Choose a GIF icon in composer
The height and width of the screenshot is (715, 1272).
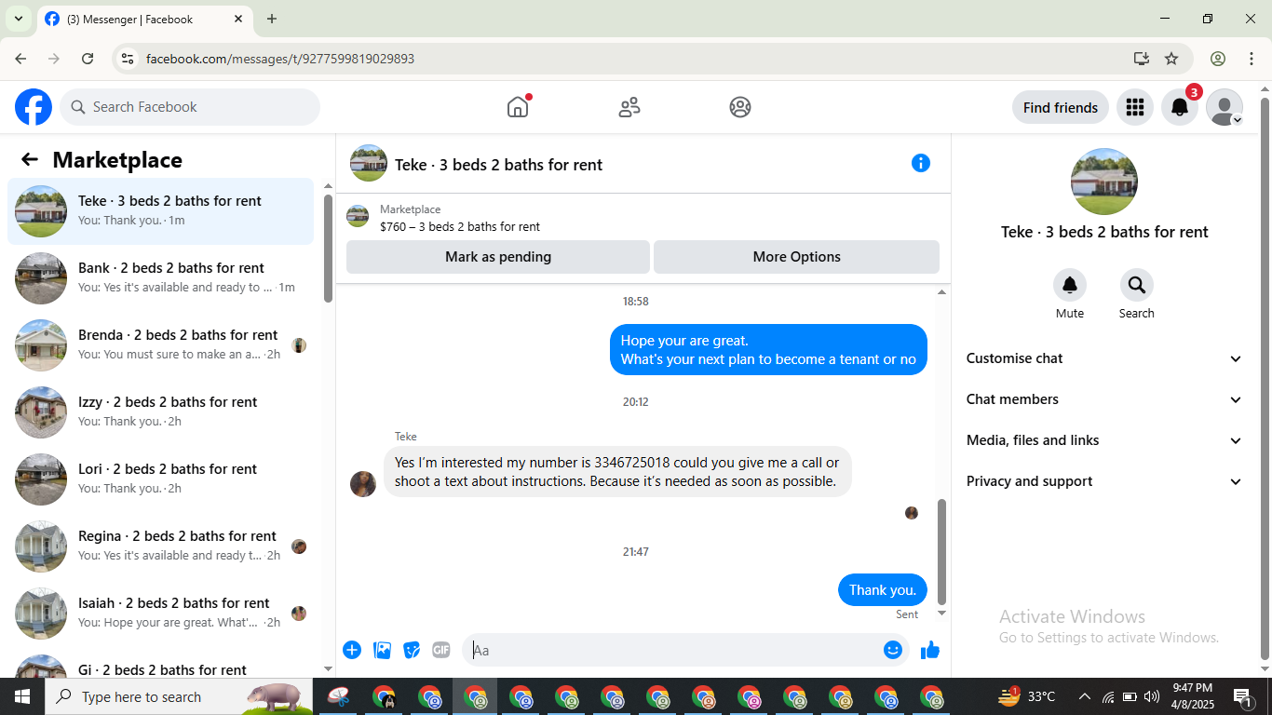pos(441,650)
